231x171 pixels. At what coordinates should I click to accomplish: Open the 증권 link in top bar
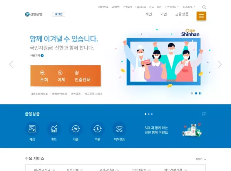(x=159, y=7)
